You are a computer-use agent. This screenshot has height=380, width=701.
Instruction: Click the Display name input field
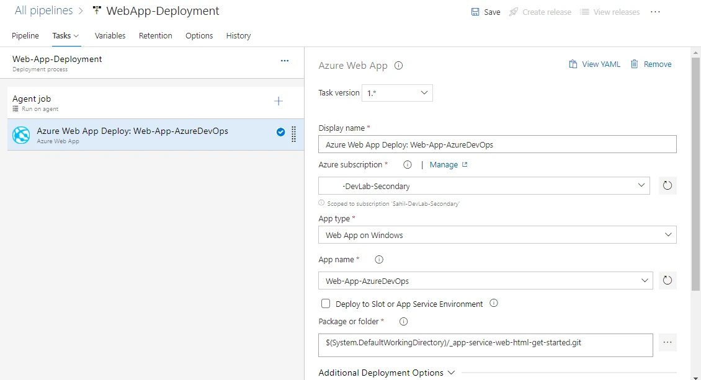(x=497, y=144)
